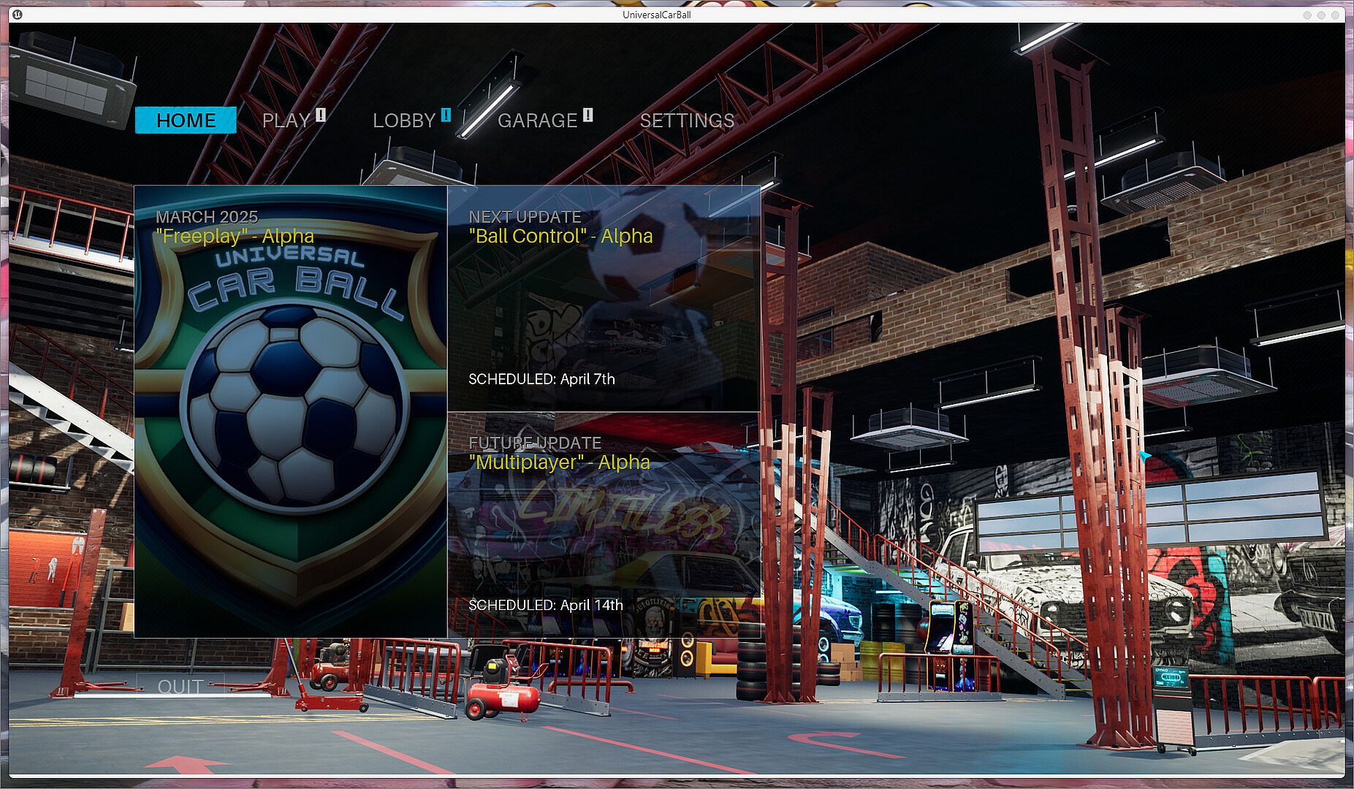The height and width of the screenshot is (789, 1354).
Task: Click the "Ball Control" - Alpha heading
Action: point(560,236)
